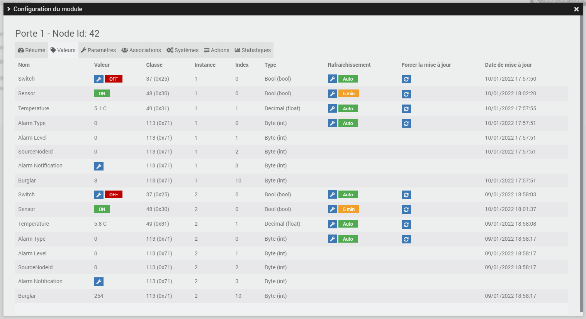This screenshot has height=319, width=586.
Task: Click the 5.1 C temperature value
Action: pyautogui.click(x=100, y=108)
